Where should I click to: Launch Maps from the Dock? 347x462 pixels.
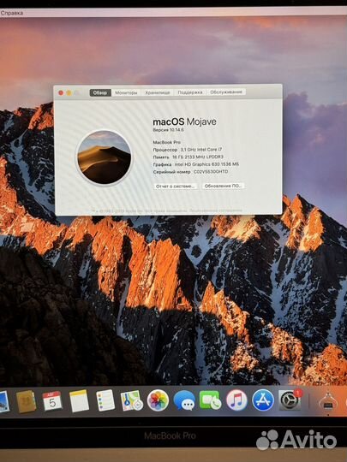[132, 400]
